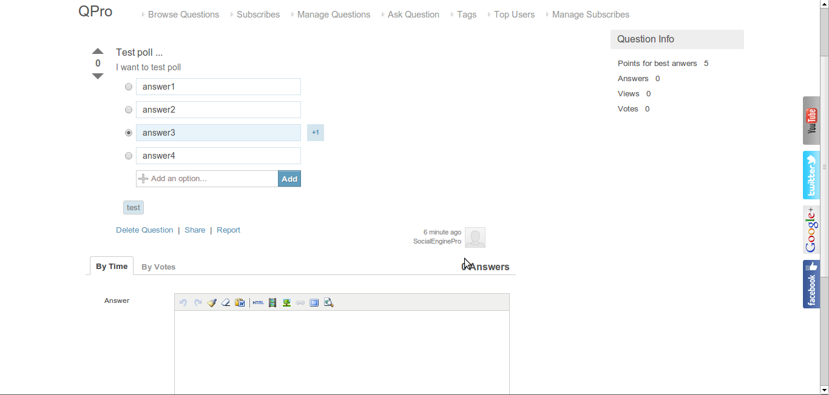Switch to the By Votes tab
This screenshot has width=829, height=395.
click(158, 267)
